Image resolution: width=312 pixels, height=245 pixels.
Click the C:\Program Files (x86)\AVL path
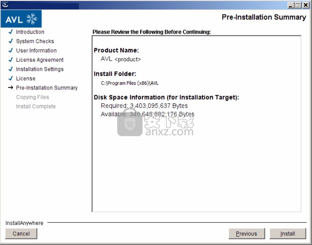tap(130, 83)
